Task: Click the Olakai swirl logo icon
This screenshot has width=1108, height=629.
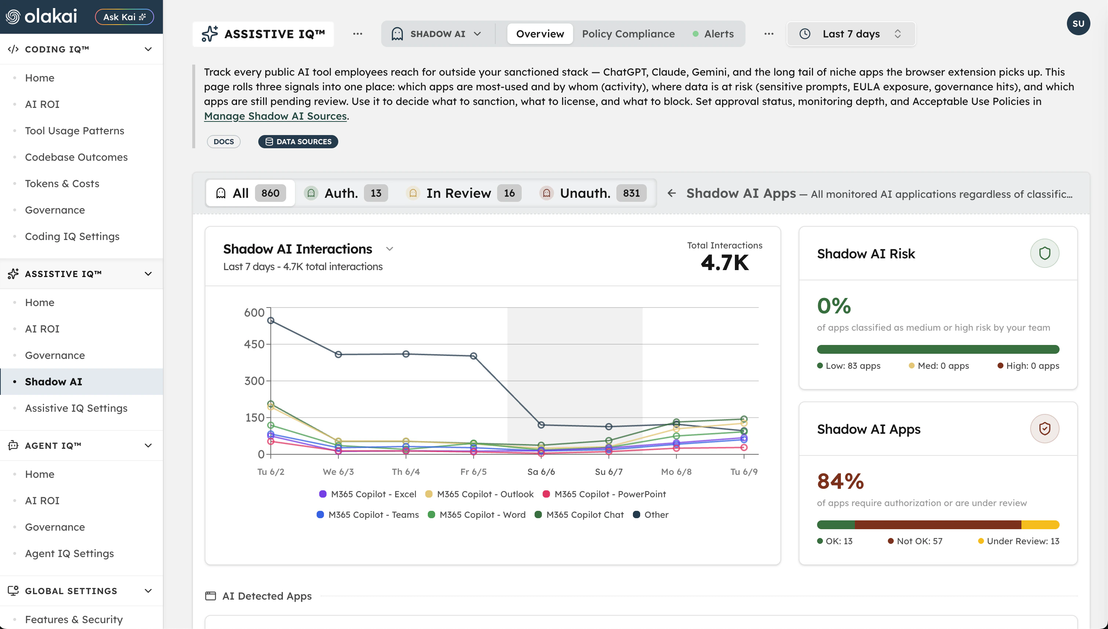Action: (12, 17)
